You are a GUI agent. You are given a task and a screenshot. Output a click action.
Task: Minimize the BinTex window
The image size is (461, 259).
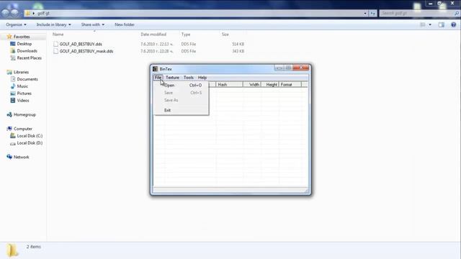pos(279,68)
